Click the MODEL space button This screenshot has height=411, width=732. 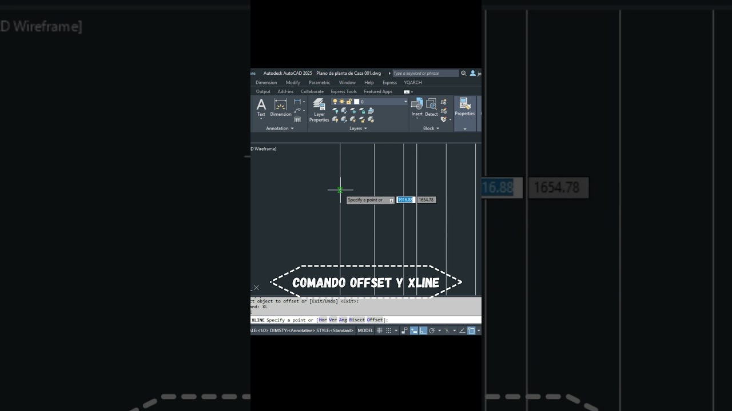click(365, 331)
